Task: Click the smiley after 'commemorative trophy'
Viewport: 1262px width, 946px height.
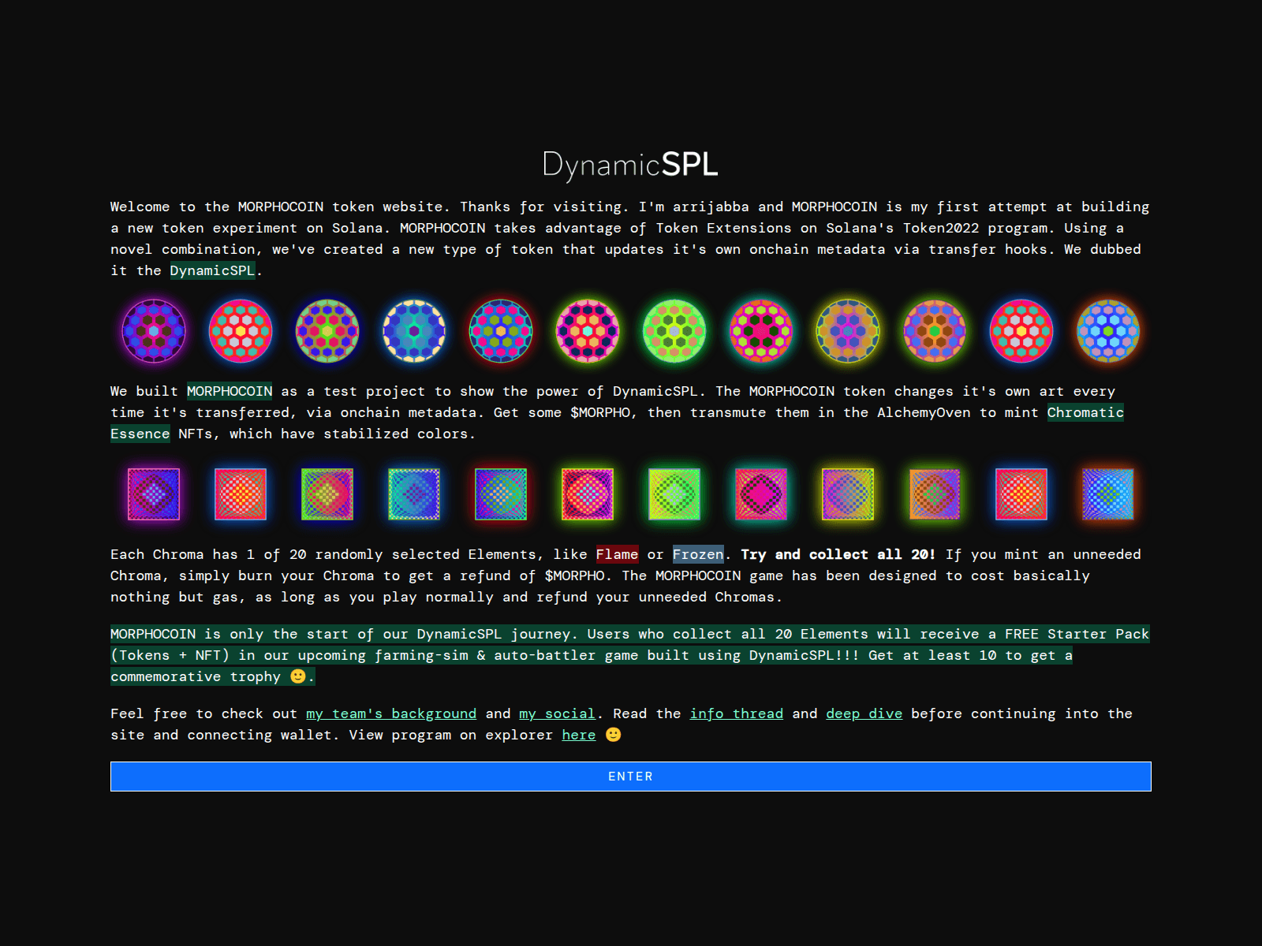Action: [298, 676]
